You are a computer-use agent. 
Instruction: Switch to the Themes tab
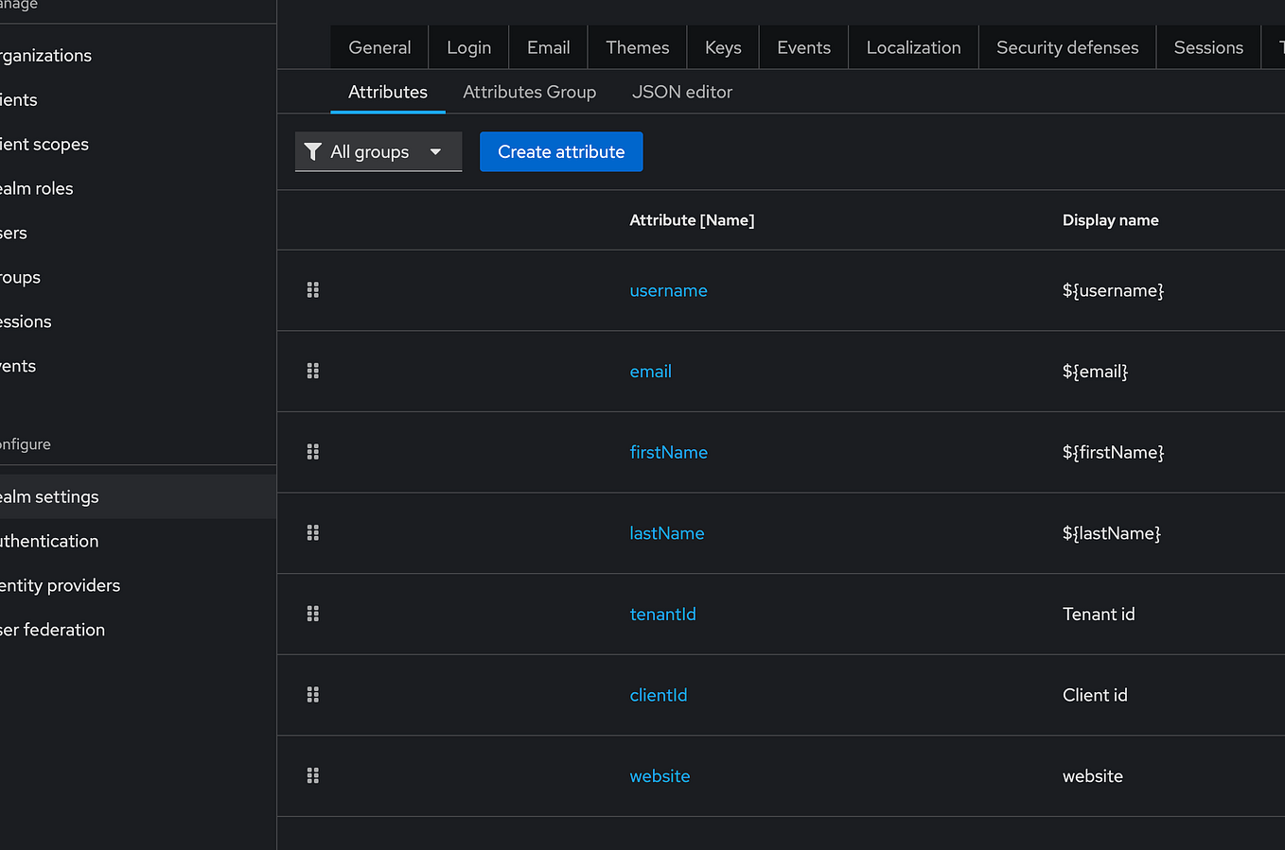(637, 46)
